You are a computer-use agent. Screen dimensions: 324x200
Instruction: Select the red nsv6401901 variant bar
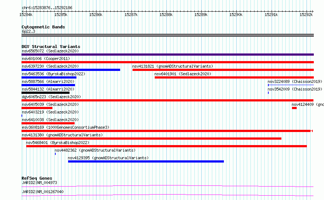coord(234,77)
